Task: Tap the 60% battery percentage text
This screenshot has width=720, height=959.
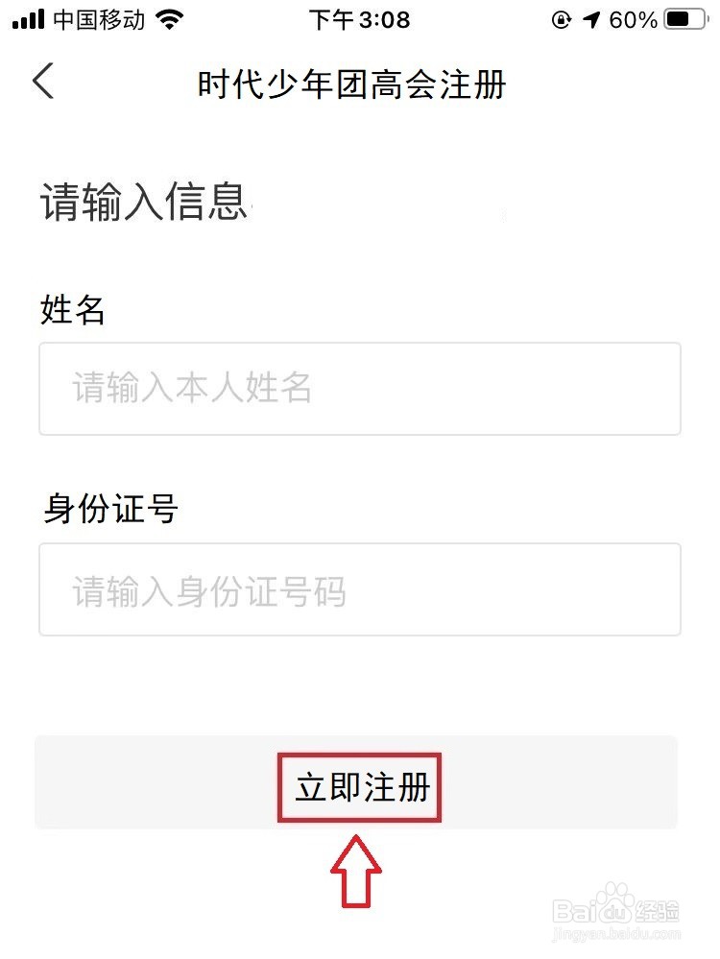Action: pyautogui.click(x=633, y=17)
